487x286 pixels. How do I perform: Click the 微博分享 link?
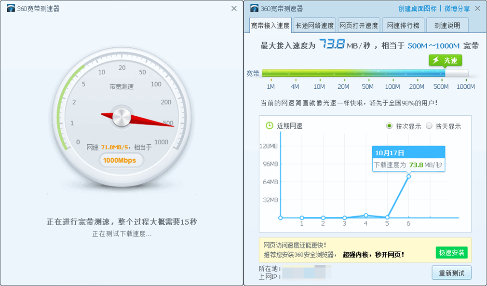pyautogui.click(x=457, y=9)
